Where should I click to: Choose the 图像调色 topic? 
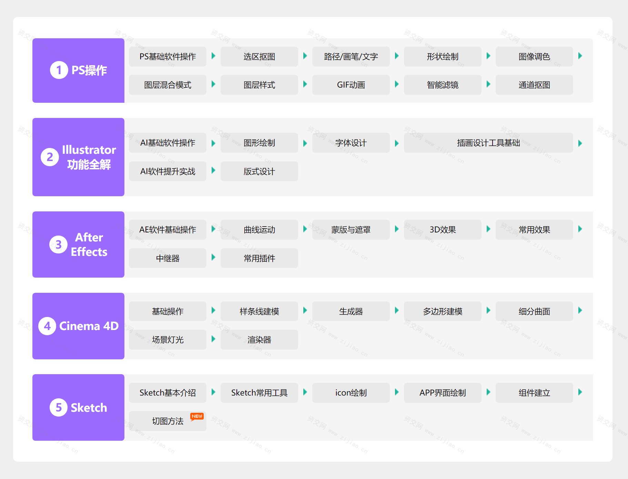pos(534,57)
